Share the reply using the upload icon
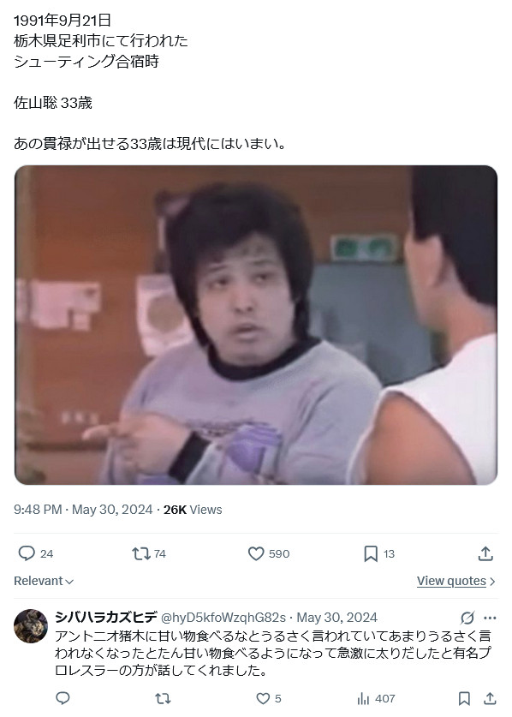The image size is (512, 717). pos(490,698)
